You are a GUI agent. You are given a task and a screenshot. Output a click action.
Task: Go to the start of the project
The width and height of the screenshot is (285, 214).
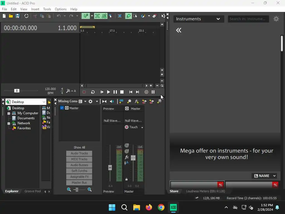131,92
